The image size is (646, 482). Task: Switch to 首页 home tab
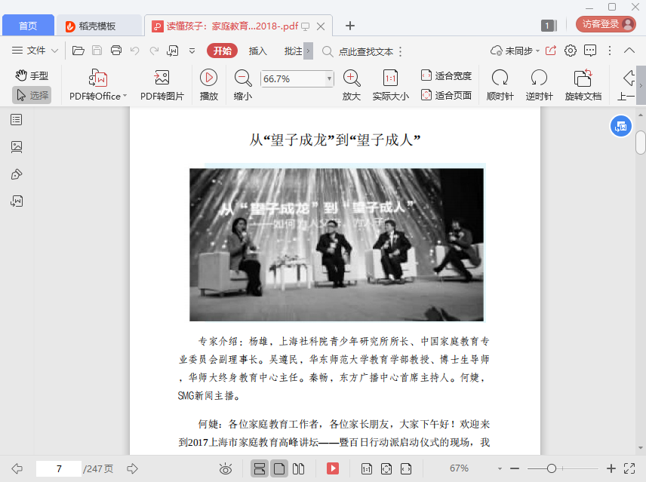28,26
